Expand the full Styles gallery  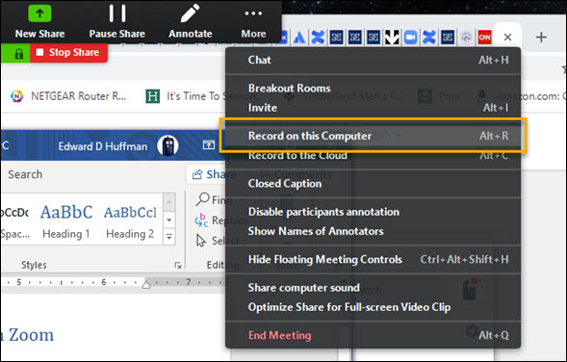(169, 237)
